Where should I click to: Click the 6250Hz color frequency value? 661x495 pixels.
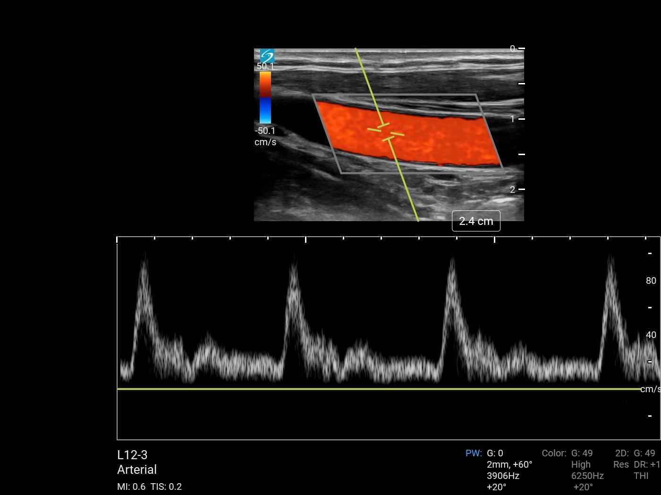[x=587, y=476]
